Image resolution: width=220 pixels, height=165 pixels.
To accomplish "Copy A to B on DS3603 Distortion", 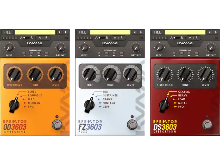I will coord(193,38).
